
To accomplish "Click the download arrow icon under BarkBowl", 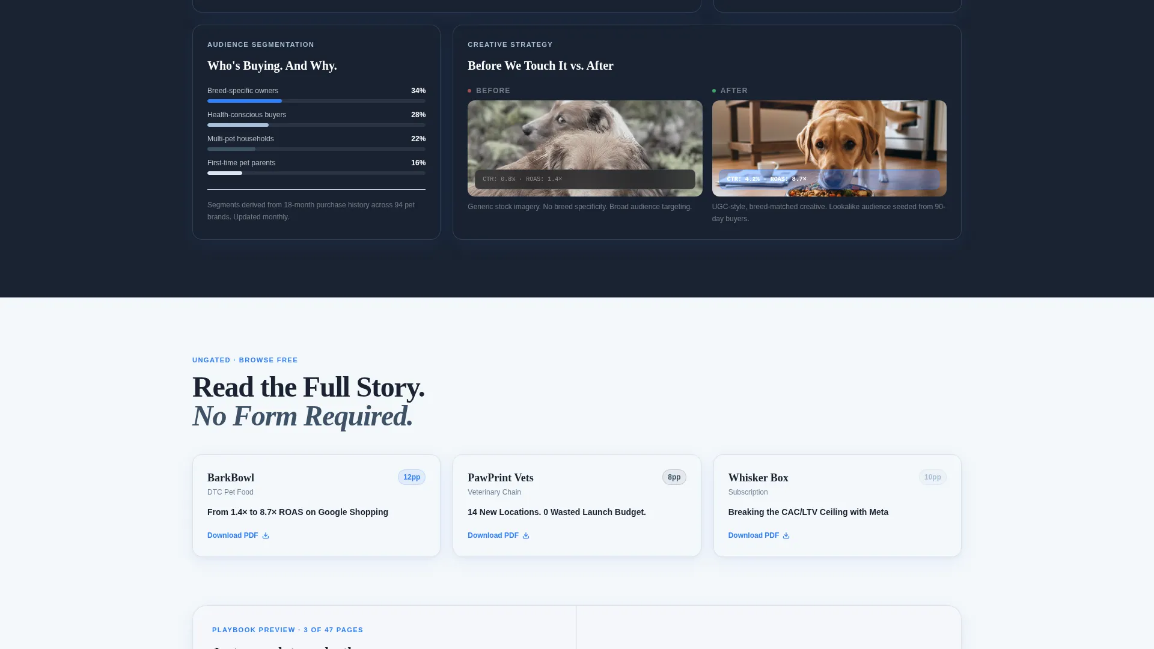I will (x=266, y=535).
